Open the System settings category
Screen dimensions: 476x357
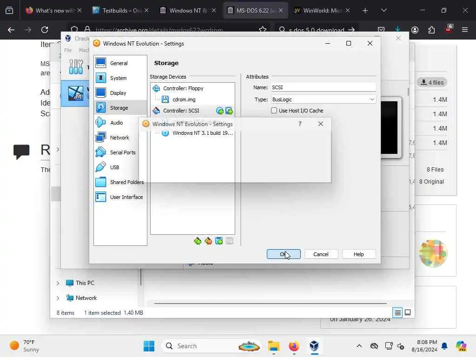pos(120,78)
